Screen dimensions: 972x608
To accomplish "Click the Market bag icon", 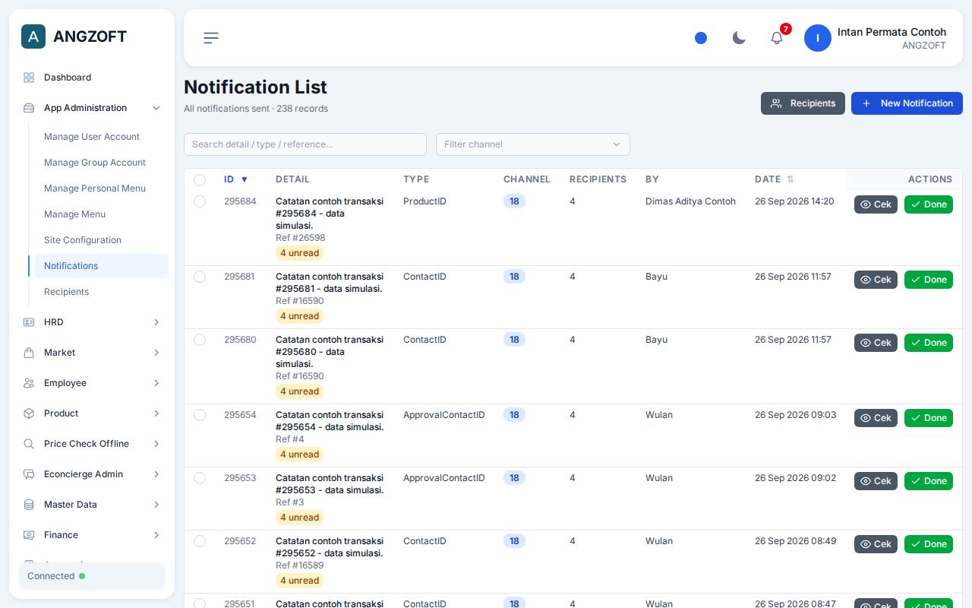I will tap(29, 353).
